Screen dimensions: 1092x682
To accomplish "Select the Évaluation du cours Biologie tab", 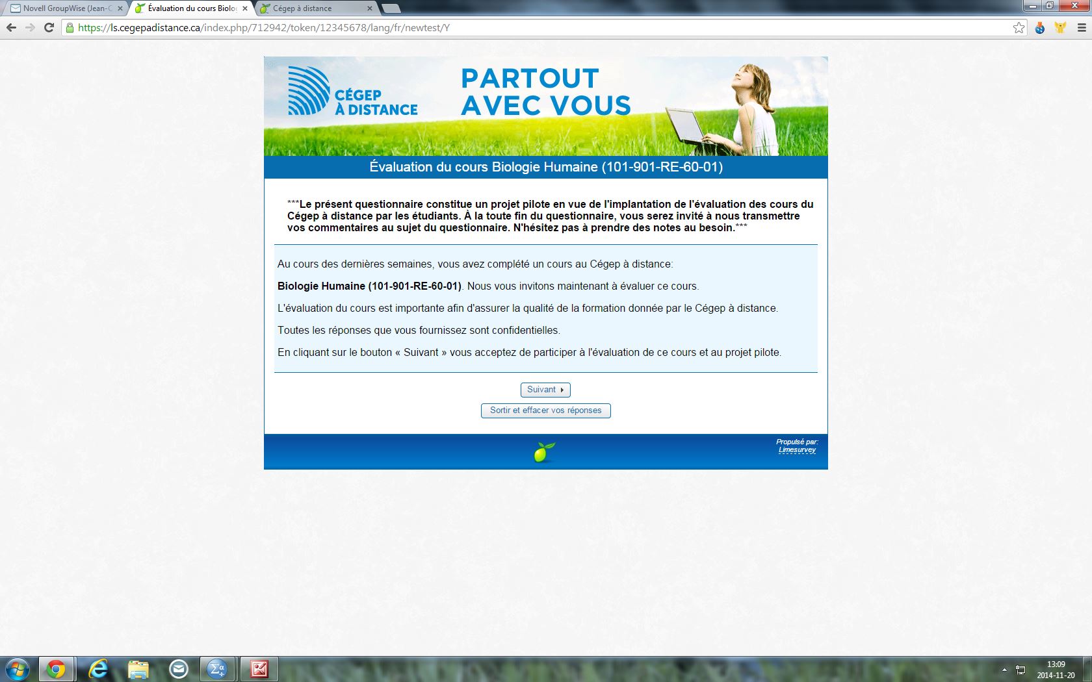I will click(x=190, y=8).
